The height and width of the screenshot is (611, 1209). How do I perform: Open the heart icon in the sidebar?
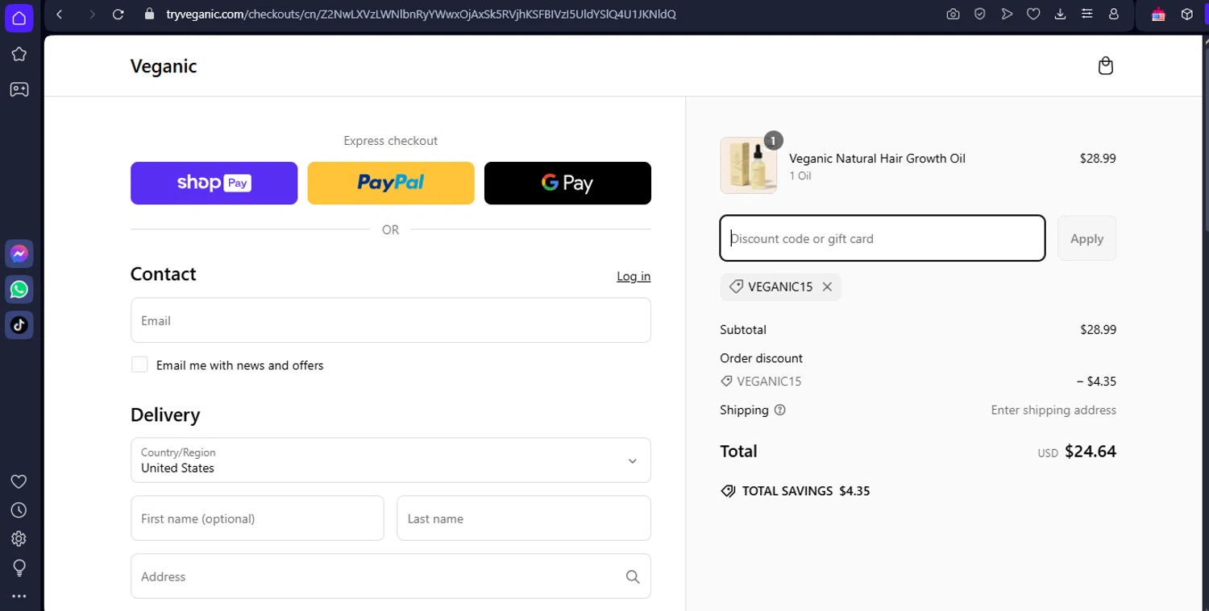click(19, 481)
